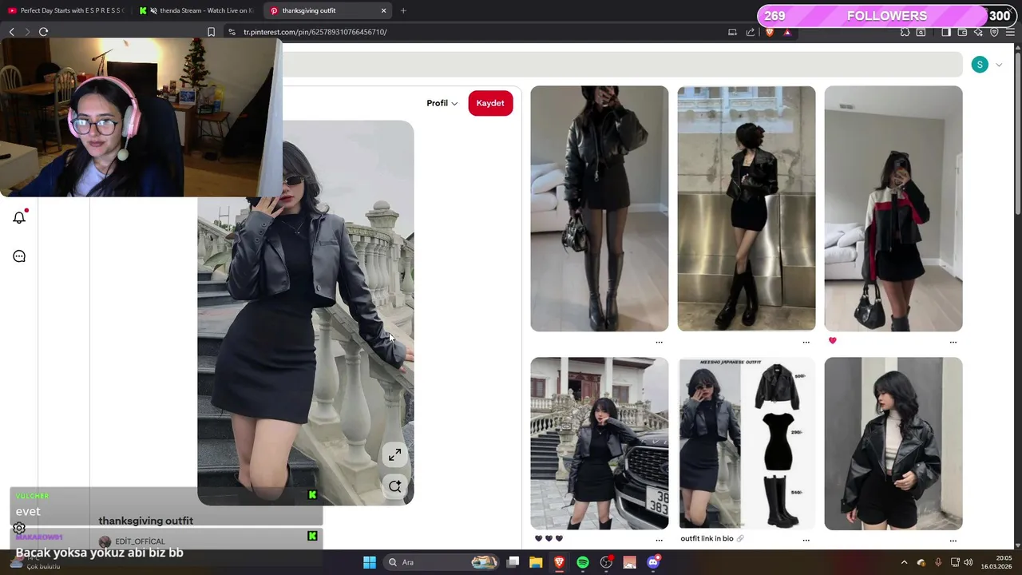Go back in browser history
The image size is (1022, 575).
coord(11,32)
